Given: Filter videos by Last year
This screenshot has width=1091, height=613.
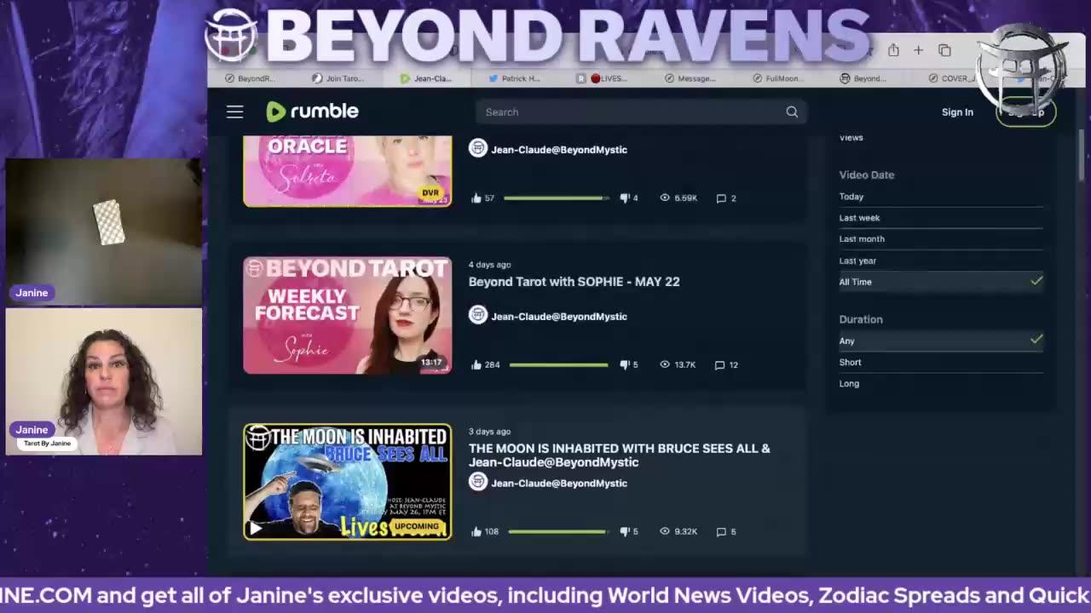Looking at the screenshot, I should click(x=857, y=261).
